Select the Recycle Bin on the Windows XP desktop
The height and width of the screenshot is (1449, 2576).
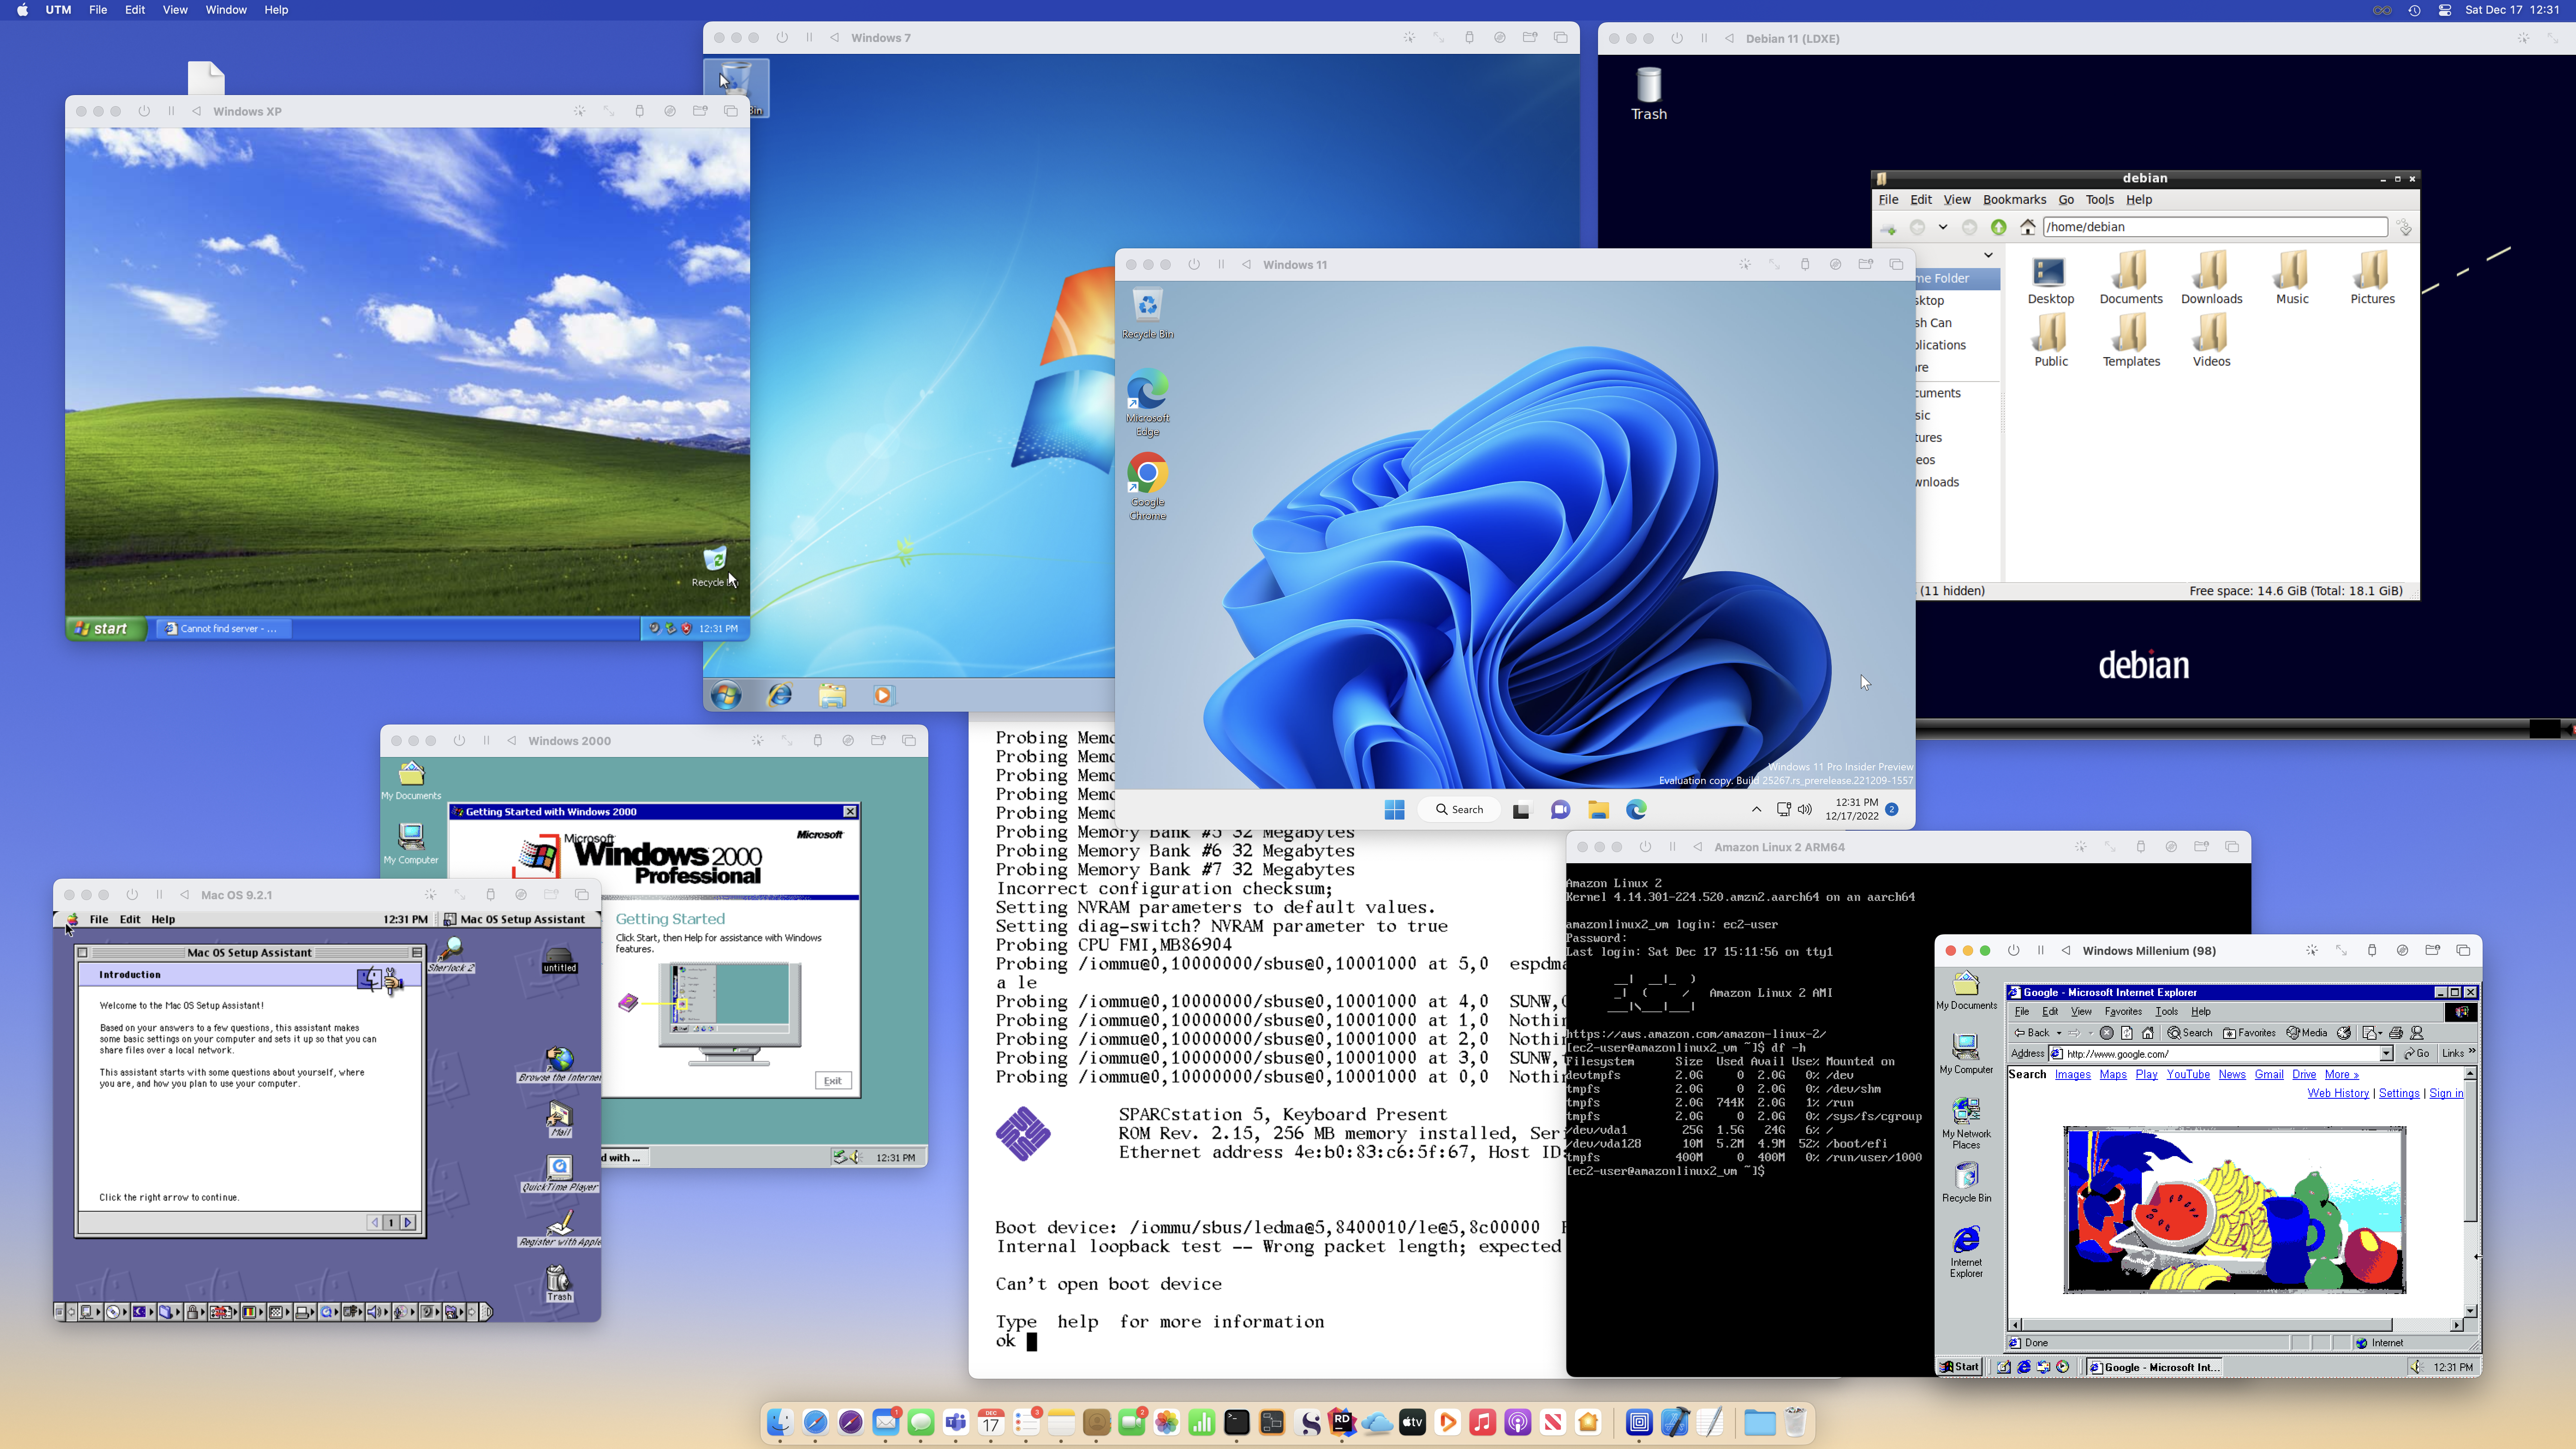point(714,566)
